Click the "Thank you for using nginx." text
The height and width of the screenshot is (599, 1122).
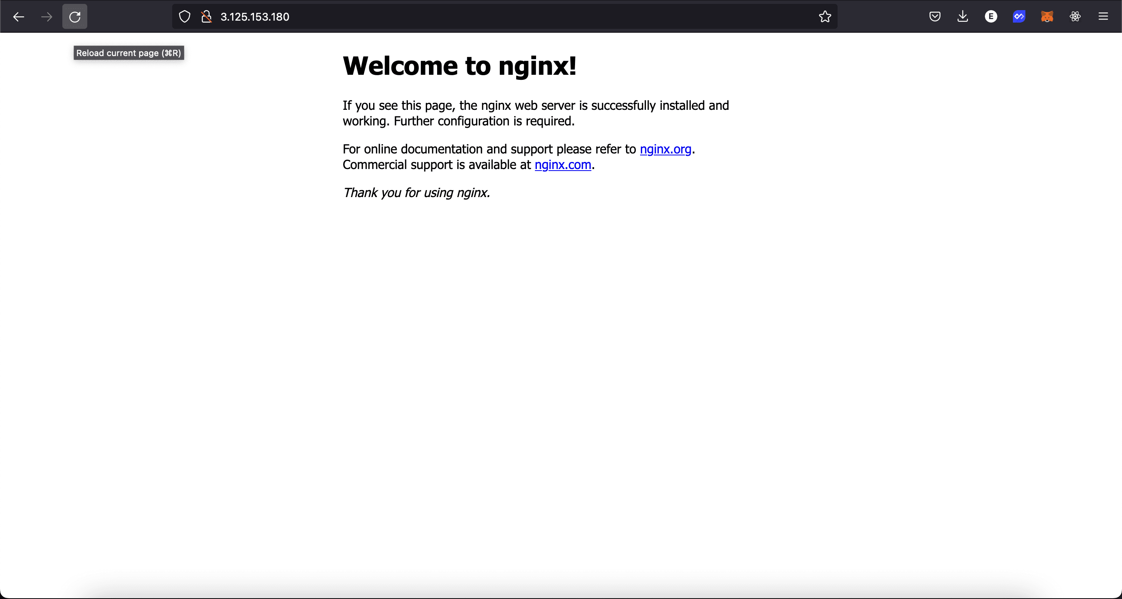pos(416,193)
